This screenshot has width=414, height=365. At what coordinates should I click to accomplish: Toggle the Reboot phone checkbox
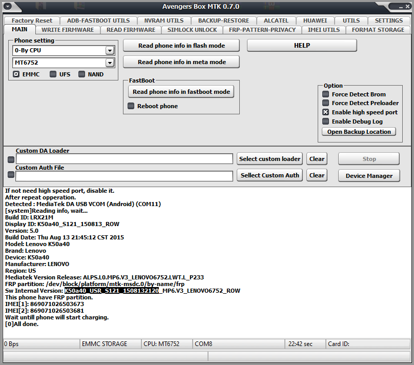coord(131,106)
